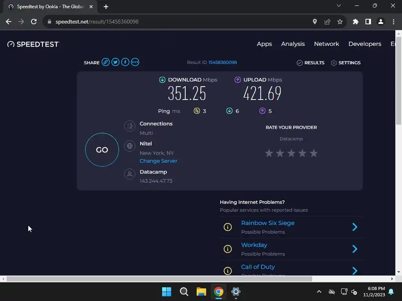402x301 pixels.
Task: Share result on Twitter icon
Action: pos(115,62)
